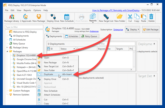
Task: Select the Uninstall Google Chrome package
Action: 25,79
